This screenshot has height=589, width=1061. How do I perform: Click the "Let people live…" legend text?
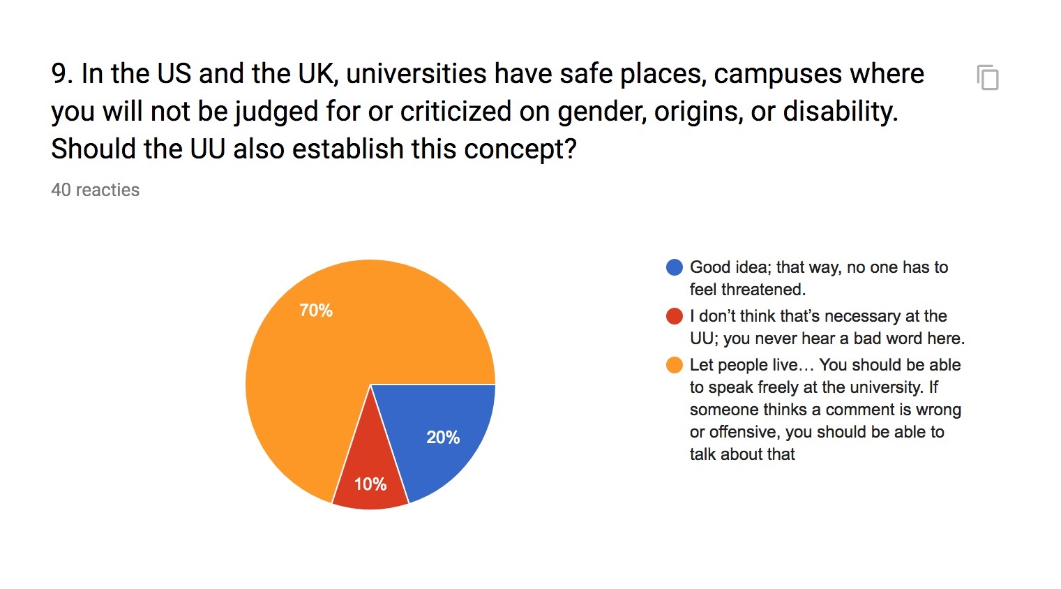(825, 365)
